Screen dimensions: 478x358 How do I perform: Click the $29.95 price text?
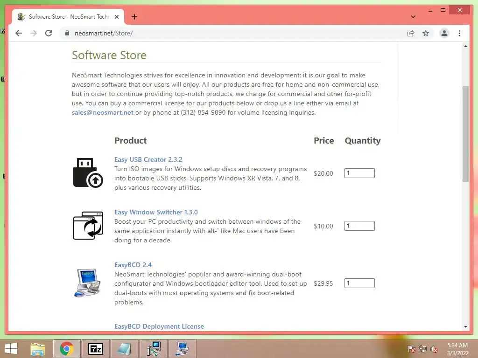[323, 283]
